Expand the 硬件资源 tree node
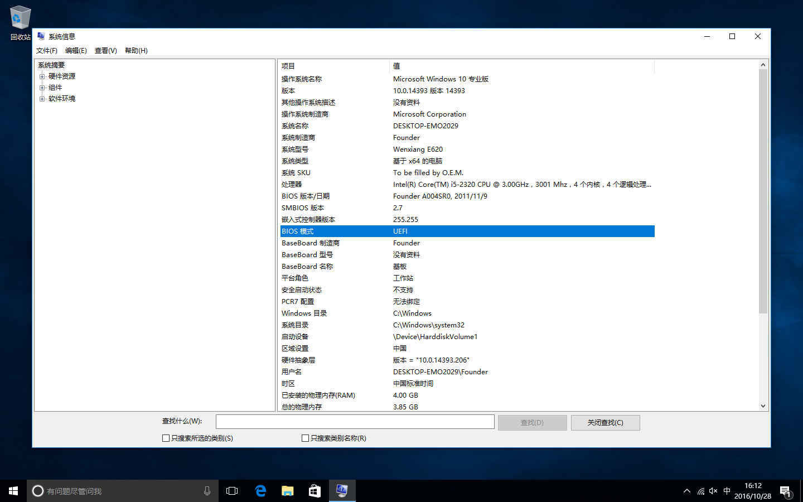This screenshot has height=502, width=803. click(x=42, y=76)
